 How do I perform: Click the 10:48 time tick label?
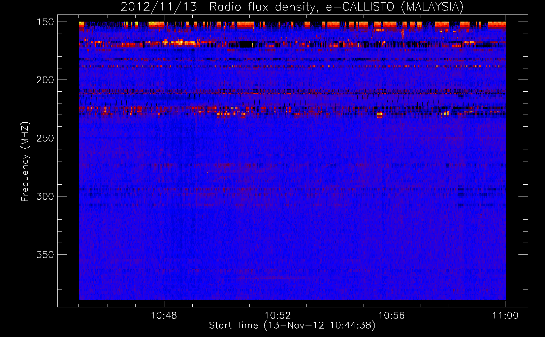coord(164,316)
